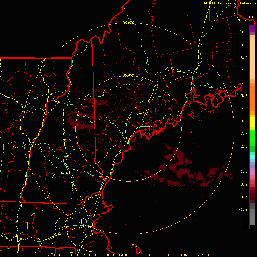Pick the long peach band in the color scale
This screenshot has height=257, width=257.
[x=252, y=59]
